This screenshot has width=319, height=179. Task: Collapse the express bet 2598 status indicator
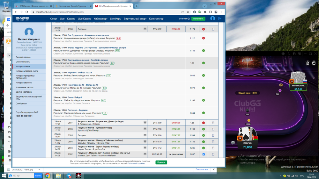(x=204, y=29)
